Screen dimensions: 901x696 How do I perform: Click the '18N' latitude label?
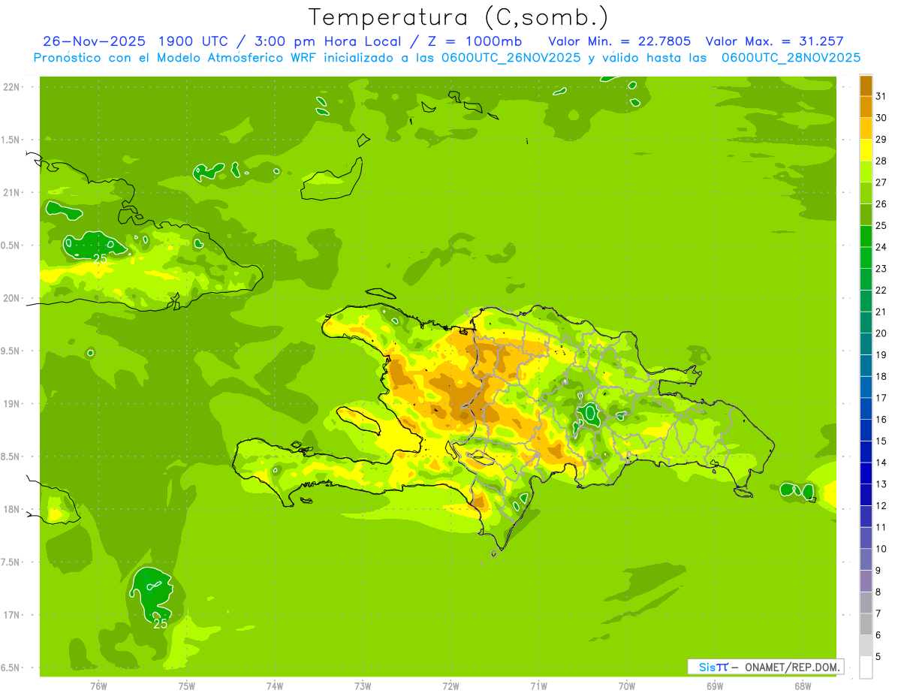click(x=13, y=509)
